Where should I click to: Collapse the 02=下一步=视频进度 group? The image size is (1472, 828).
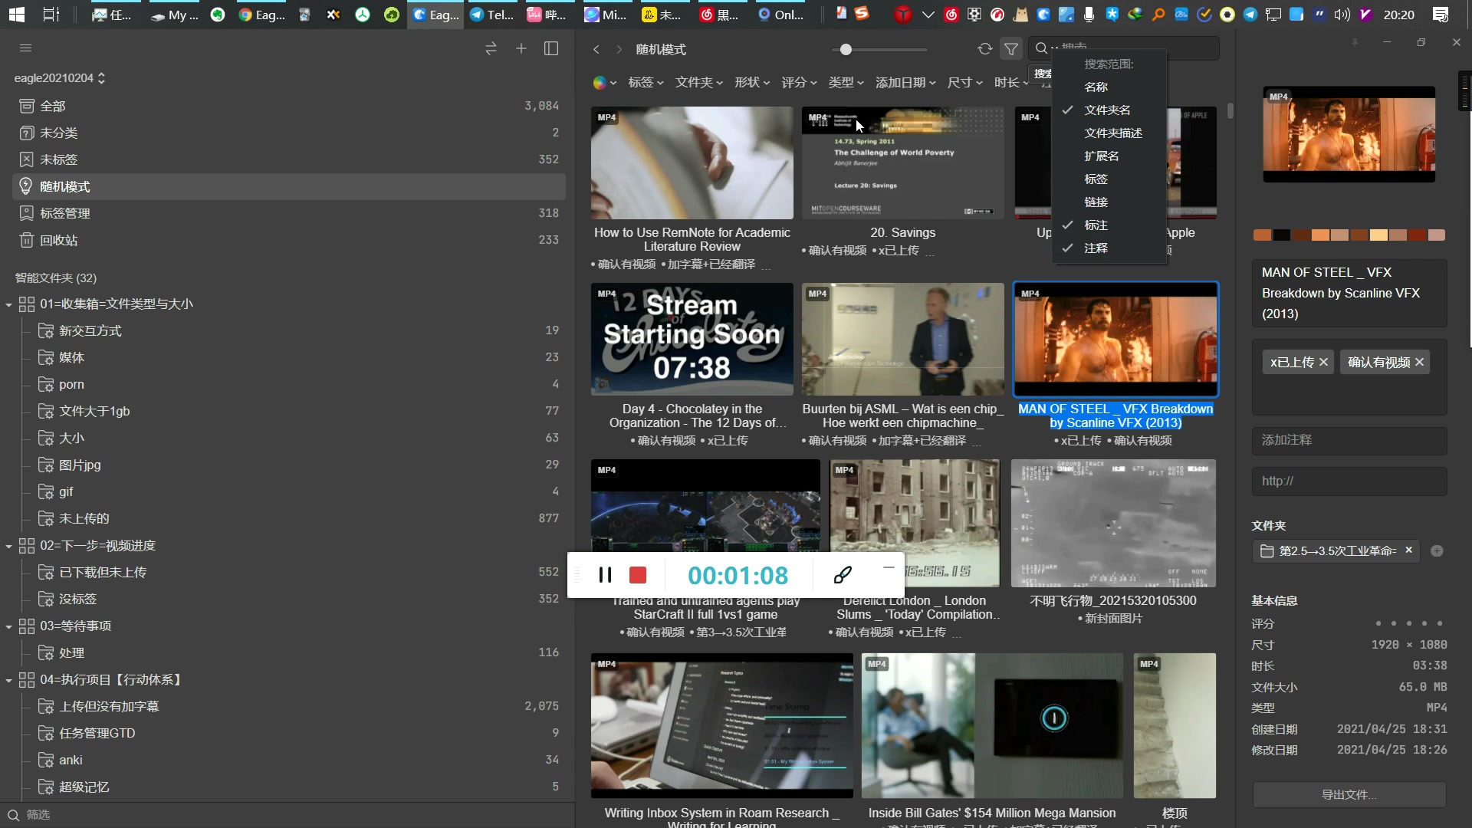point(8,546)
